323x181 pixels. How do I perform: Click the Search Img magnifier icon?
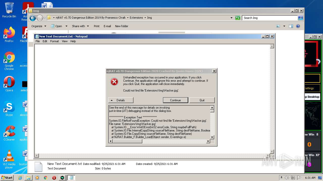(x=300, y=18)
